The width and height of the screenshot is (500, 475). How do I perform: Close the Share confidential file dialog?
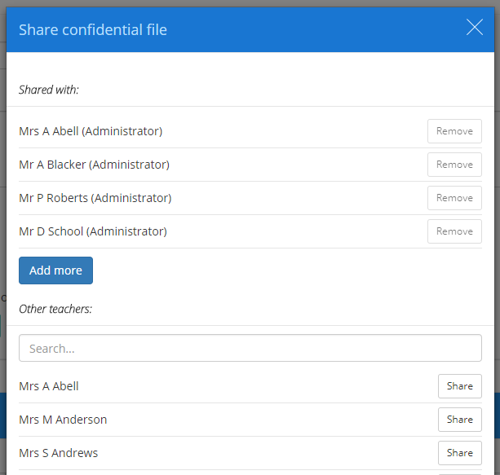[475, 28]
